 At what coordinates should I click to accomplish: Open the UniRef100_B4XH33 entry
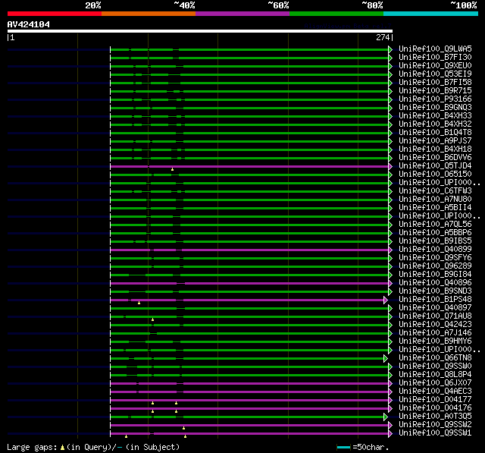click(x=435, y=116)
